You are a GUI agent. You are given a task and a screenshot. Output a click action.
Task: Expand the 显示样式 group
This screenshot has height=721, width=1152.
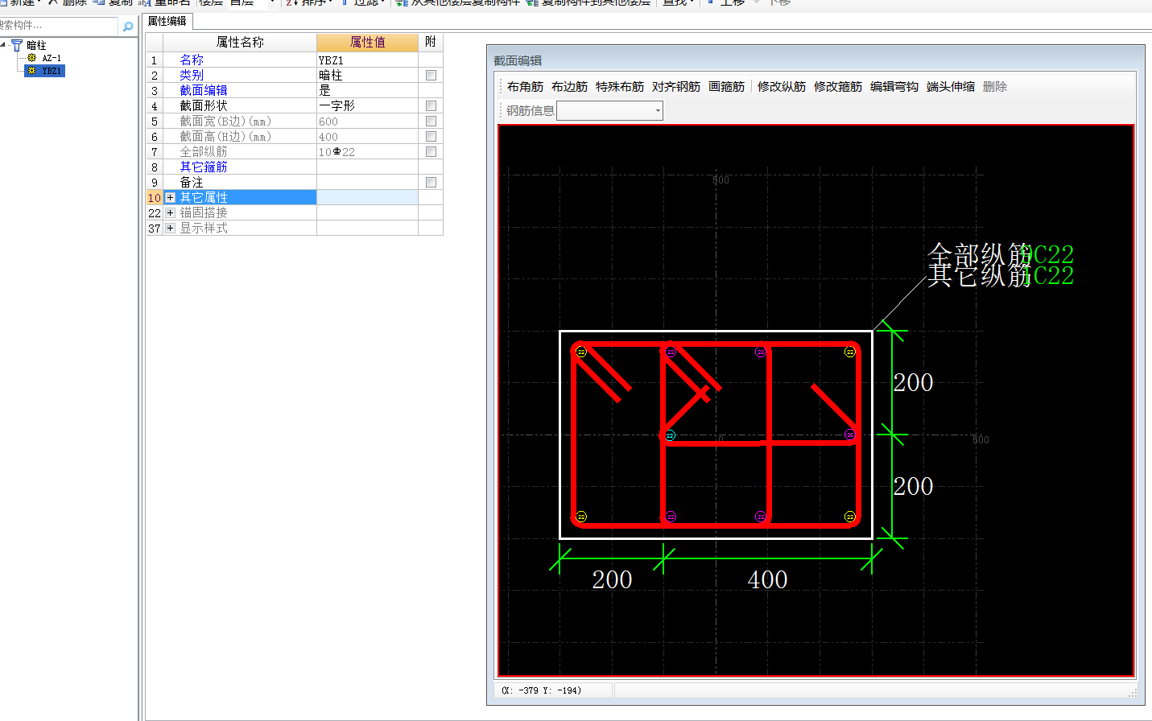170,228
